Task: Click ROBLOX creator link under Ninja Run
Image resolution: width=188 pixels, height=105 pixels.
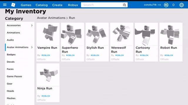Action: point(46,96)
